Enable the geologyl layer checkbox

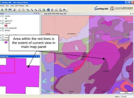3,30
